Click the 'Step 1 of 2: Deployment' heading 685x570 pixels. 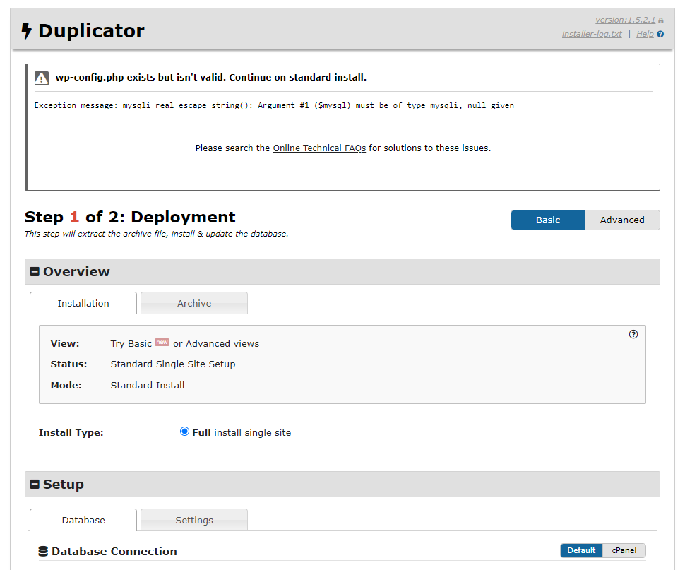(130, 217)
